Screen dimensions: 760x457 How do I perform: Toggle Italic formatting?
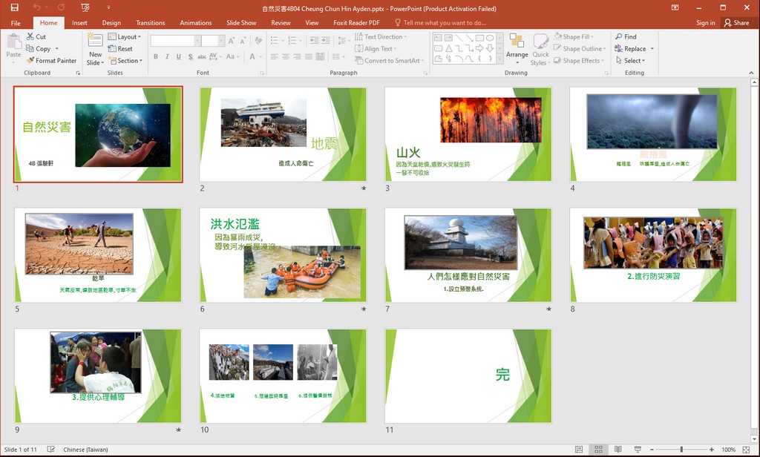pyautogui.click(x=167, y=56)
